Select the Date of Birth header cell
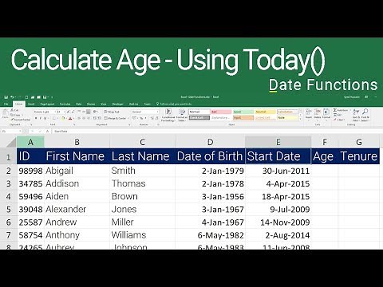Viewport: 383px width, 287px height. (x=210, y=156)
